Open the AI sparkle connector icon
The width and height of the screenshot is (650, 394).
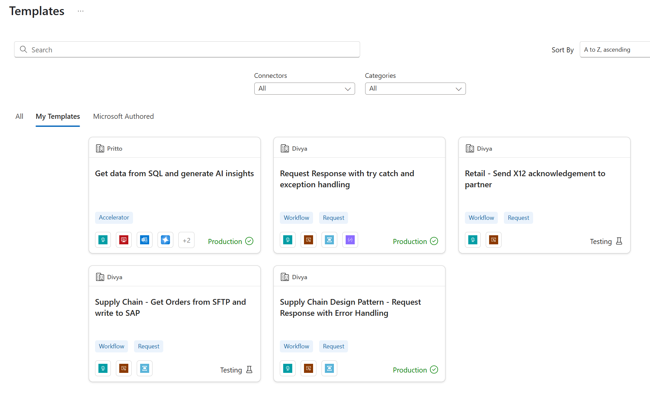pos(165,240)
